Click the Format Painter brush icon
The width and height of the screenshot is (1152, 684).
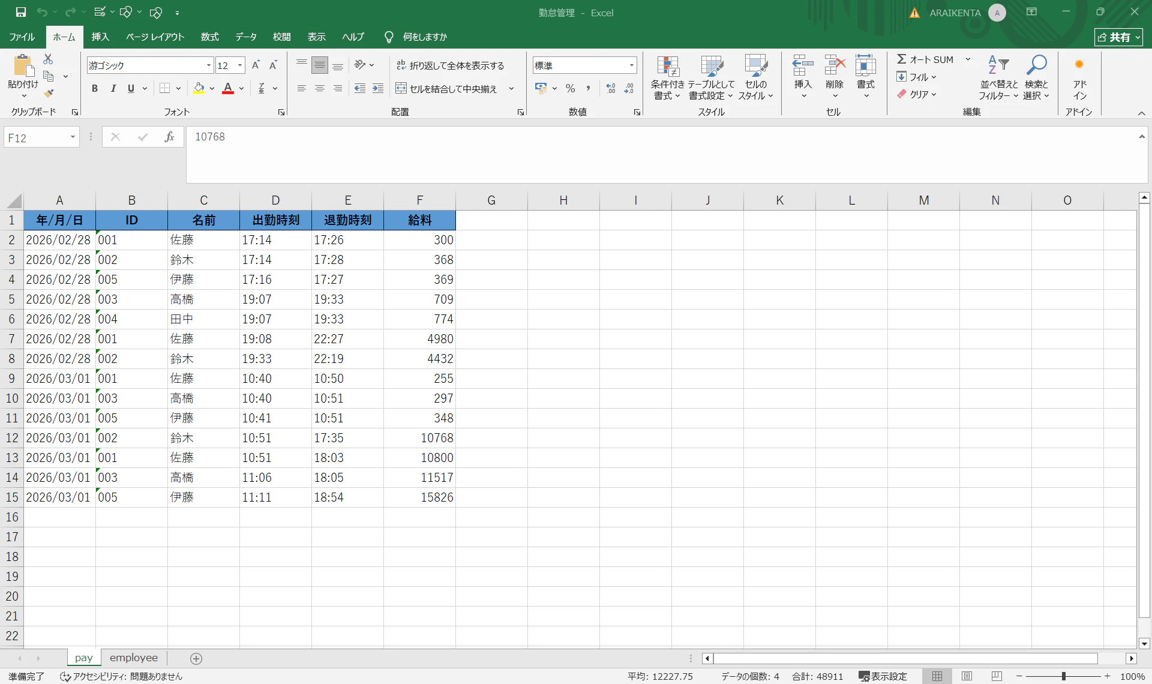[49, 94]
